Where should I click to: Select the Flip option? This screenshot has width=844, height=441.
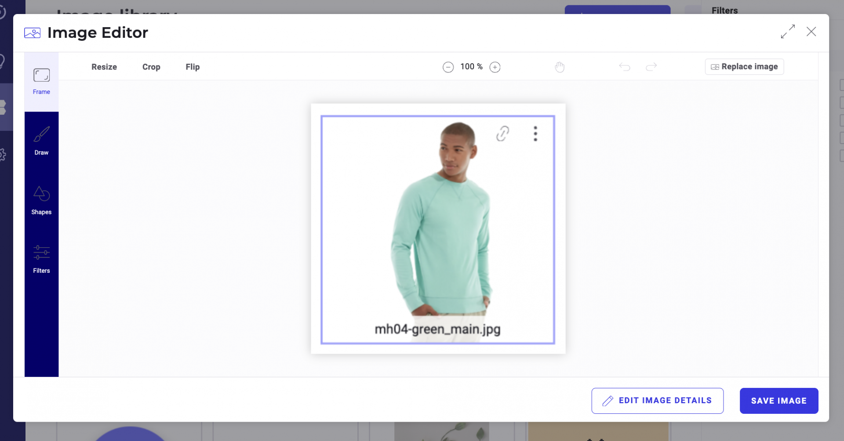[x=193, y=67]
